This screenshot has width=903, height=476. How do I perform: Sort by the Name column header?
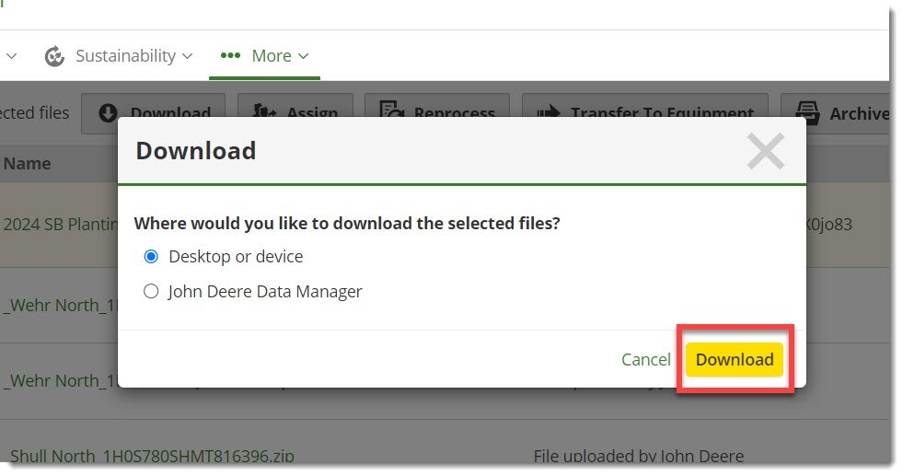[27, 164]
